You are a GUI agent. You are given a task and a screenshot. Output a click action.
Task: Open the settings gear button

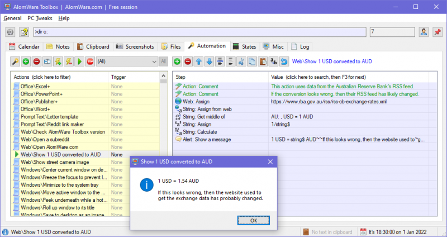(10, 32)
